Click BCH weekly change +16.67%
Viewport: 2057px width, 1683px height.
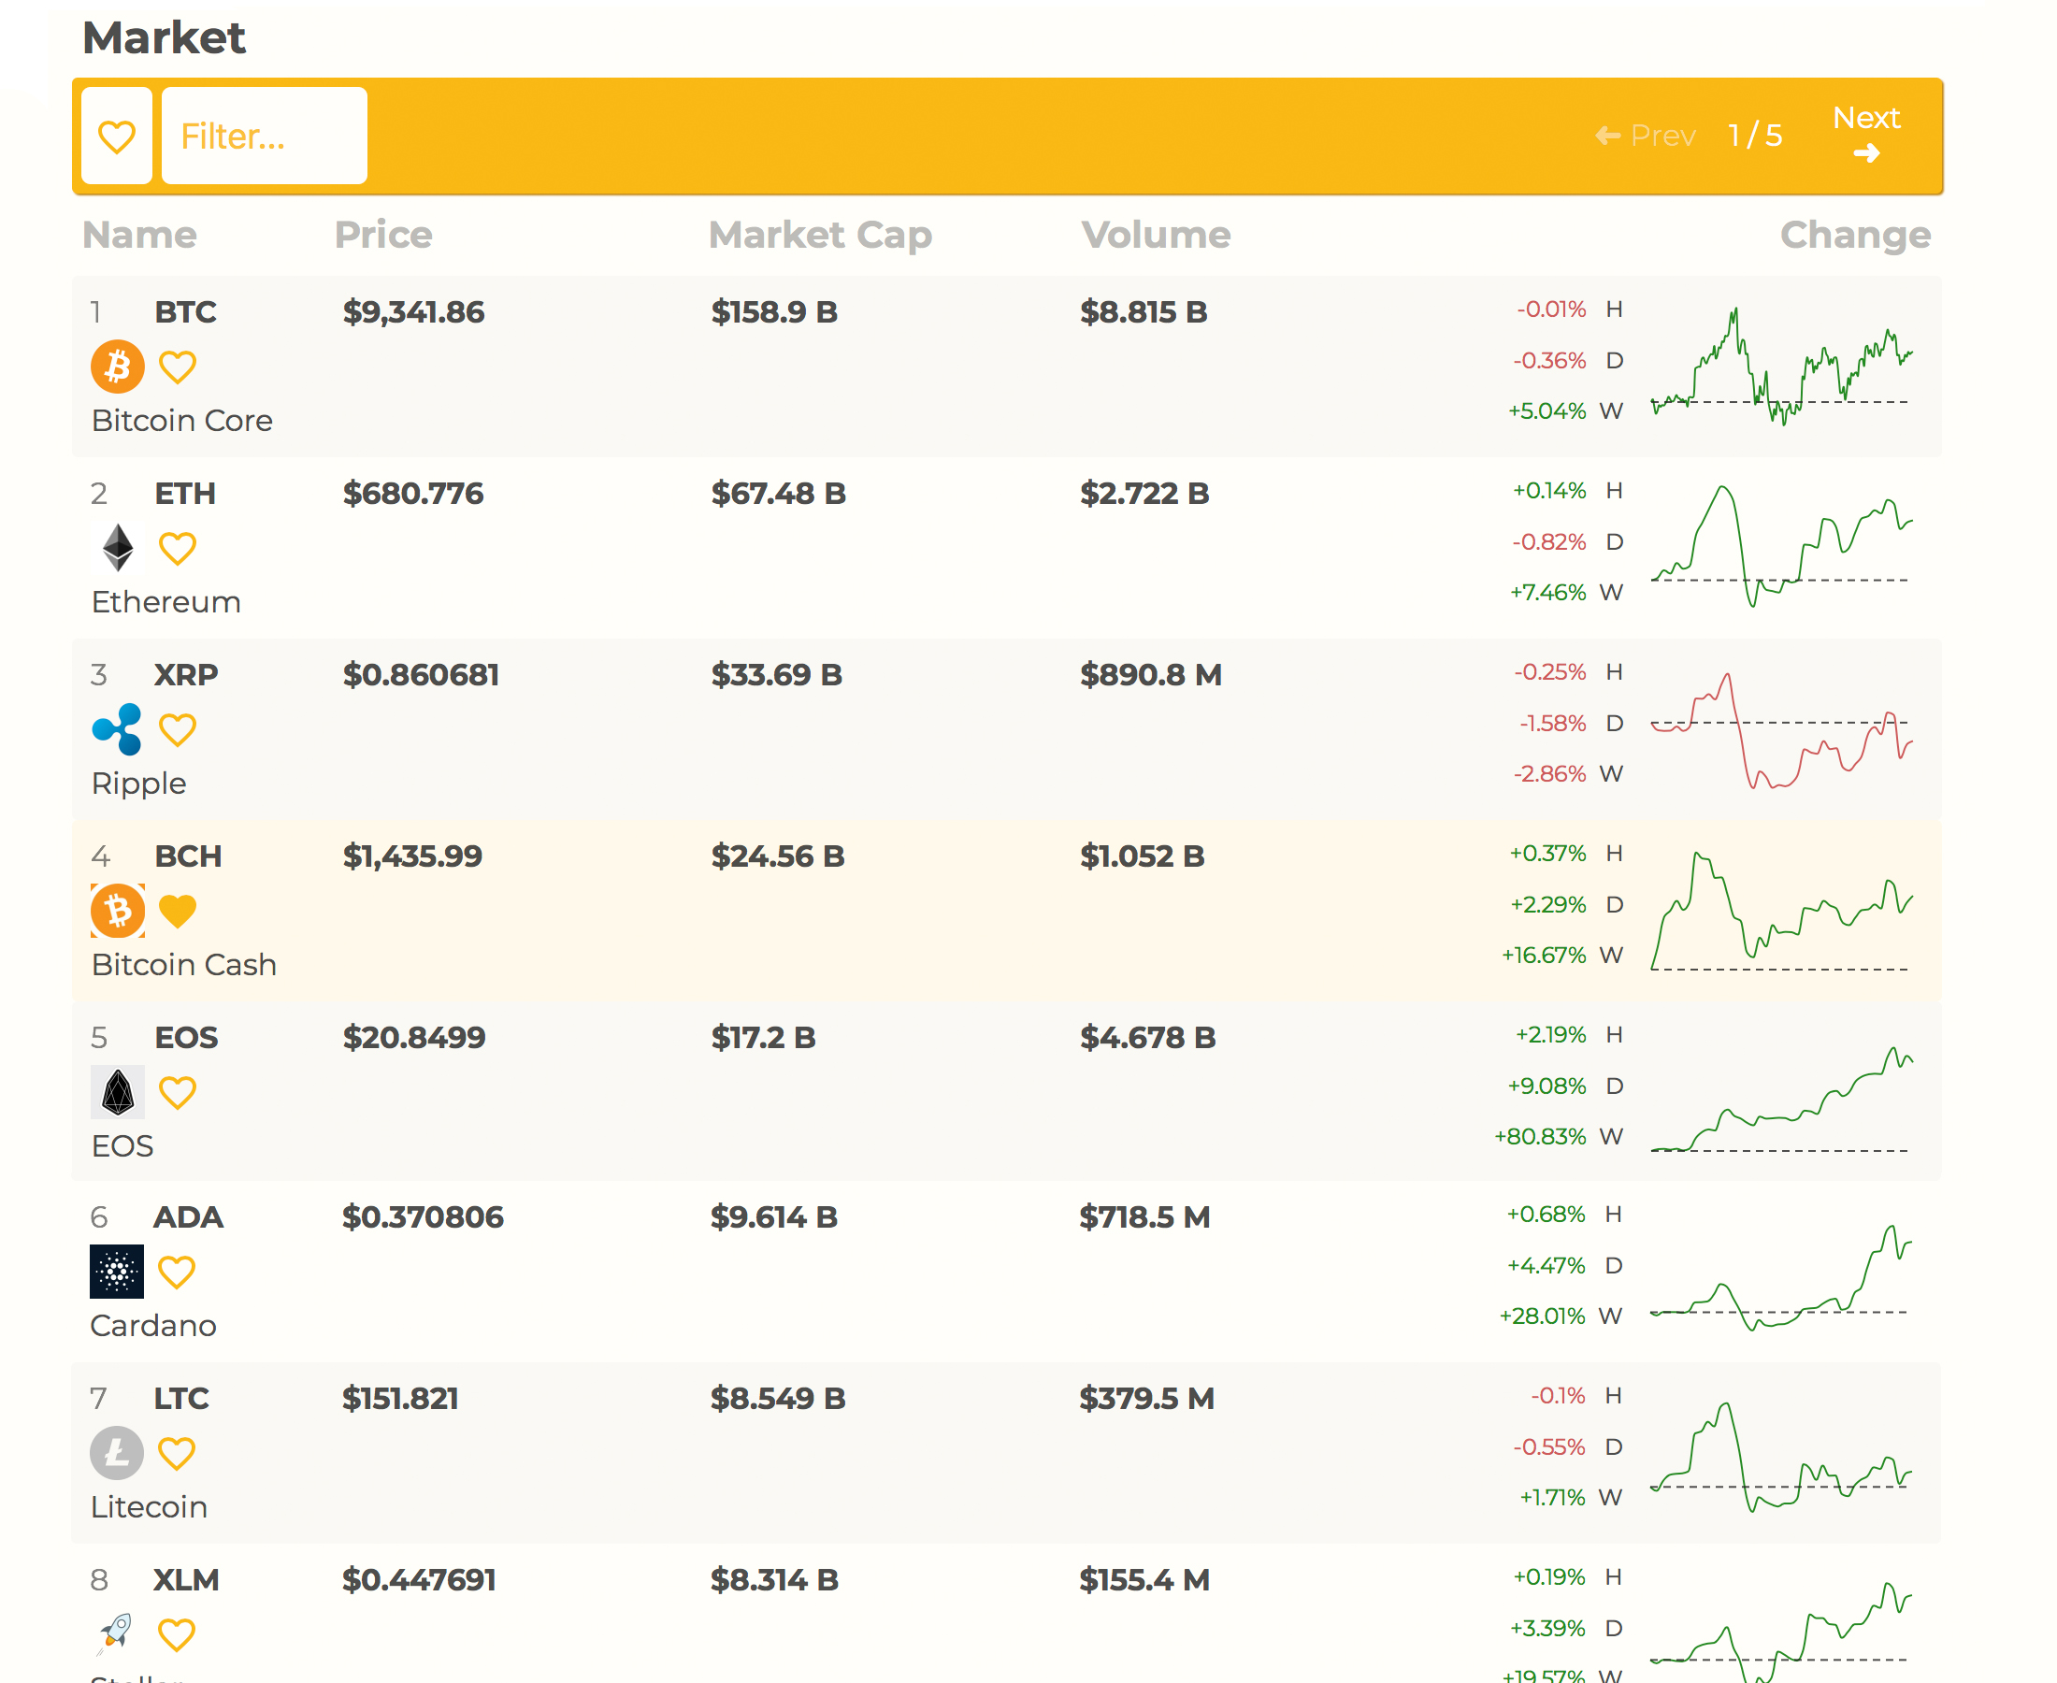1544,955
